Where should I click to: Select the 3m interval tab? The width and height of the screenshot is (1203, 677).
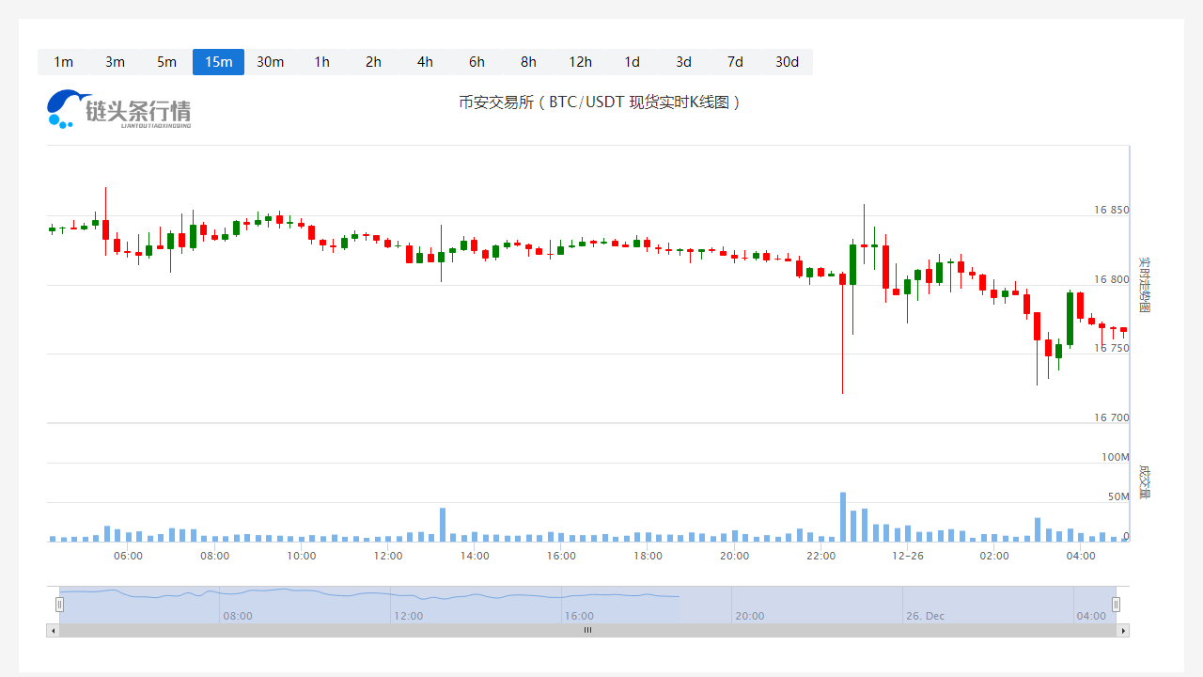point(115,62)
